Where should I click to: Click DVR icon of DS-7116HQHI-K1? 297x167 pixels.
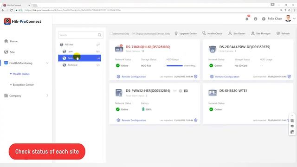(x=119, y=48)
